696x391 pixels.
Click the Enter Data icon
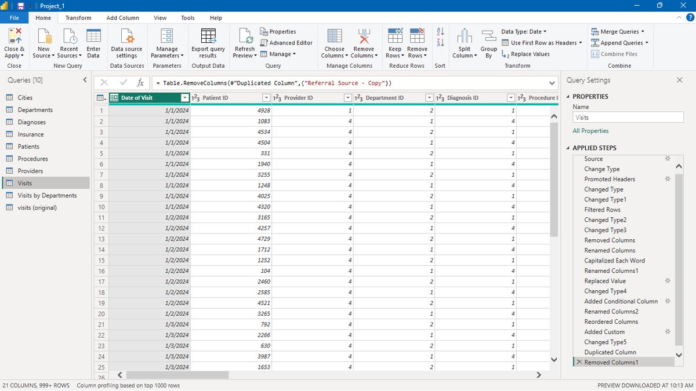93,36
